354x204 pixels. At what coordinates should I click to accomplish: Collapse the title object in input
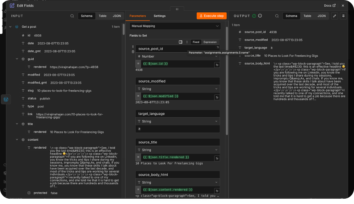point(17,124)
